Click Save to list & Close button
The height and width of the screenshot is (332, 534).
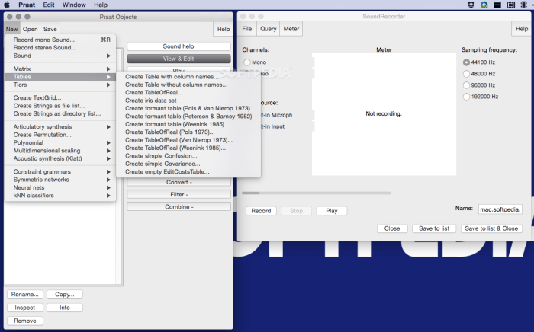pos(491,228)
